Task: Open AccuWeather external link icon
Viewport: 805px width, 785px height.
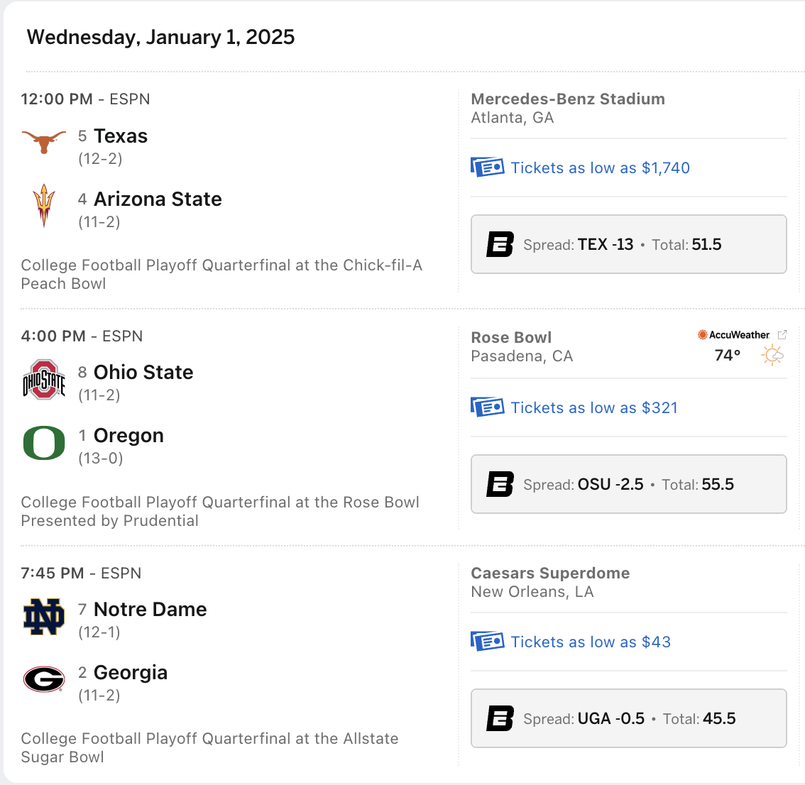Action: [782, 335]
